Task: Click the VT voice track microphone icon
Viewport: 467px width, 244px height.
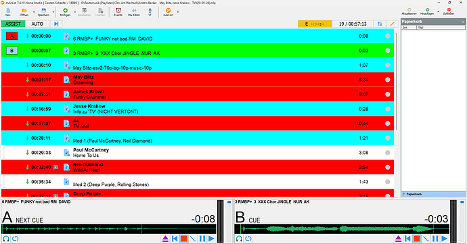Action: point(150,11)
